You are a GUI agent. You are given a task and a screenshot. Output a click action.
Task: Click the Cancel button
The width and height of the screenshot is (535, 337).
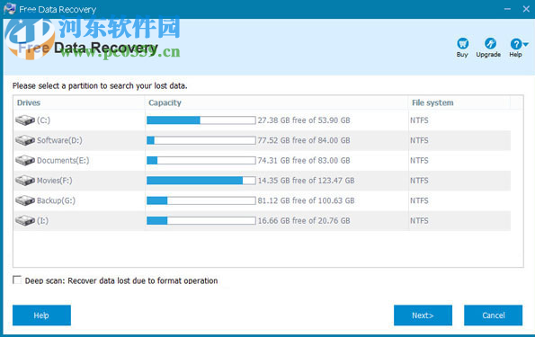click(x=493, y=315)
